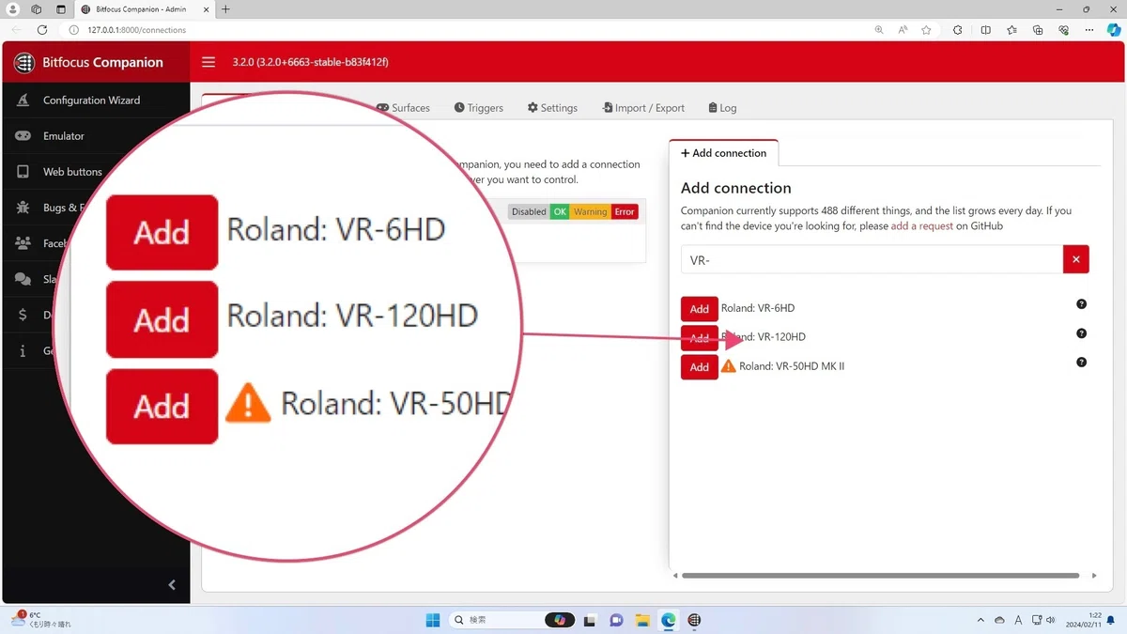Open help for Roland: VR-50HD MK II
The image size is (1127, 634).
click(x=1081, y=363)
